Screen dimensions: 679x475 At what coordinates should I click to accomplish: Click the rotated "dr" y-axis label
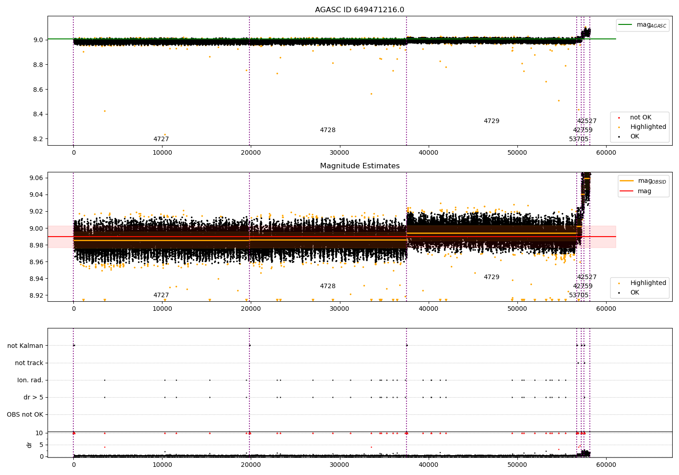click(29, 445)
